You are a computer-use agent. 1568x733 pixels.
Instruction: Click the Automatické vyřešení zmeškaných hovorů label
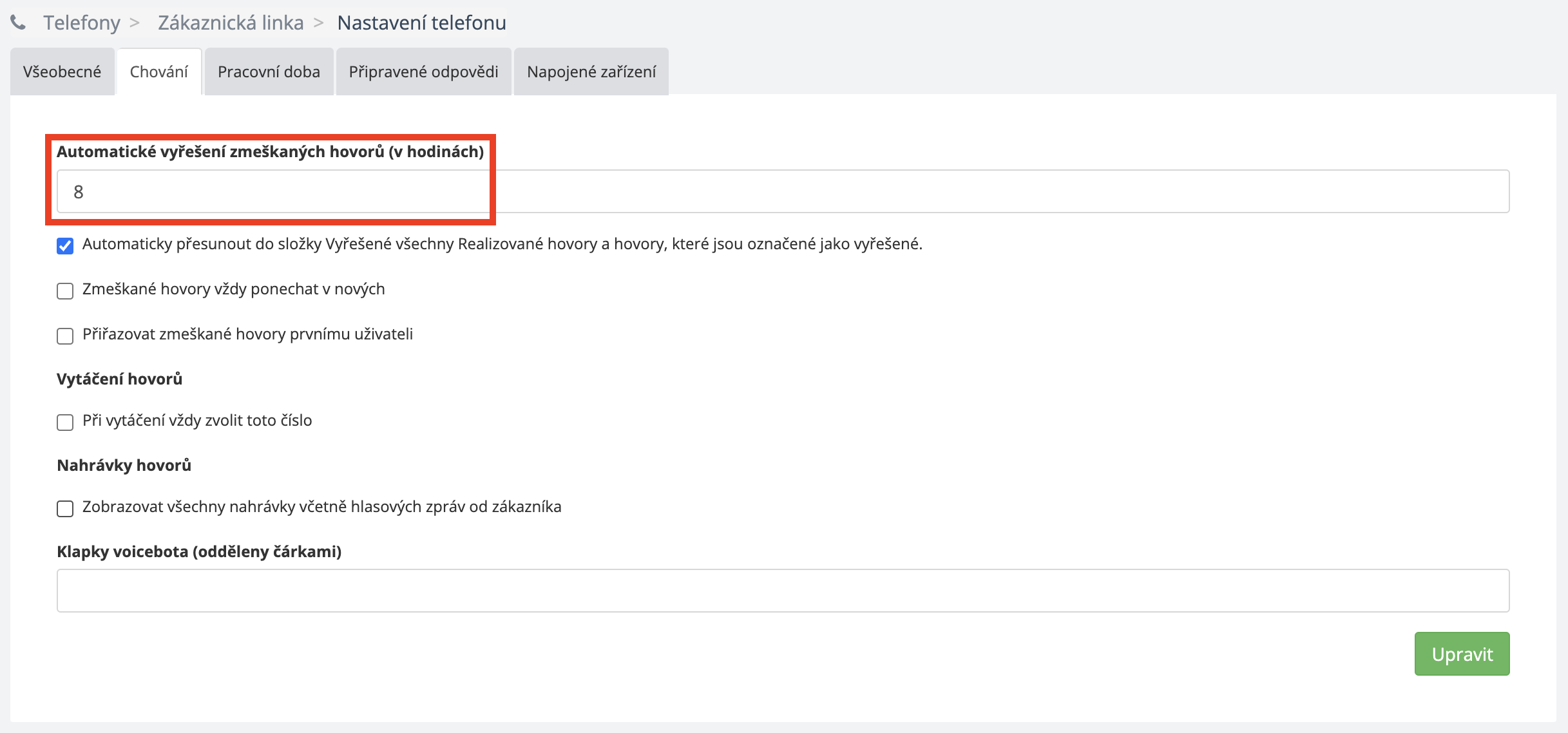[x=270, y=151]
